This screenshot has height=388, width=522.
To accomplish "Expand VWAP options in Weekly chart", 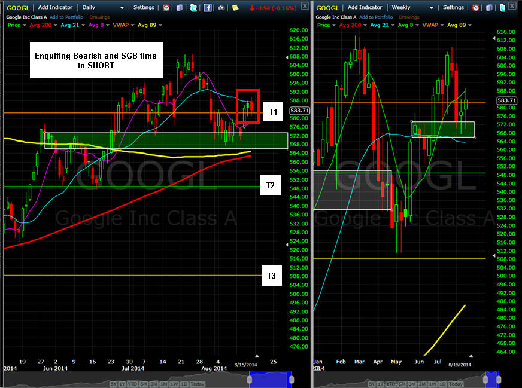I will click(x=442, y=25).
